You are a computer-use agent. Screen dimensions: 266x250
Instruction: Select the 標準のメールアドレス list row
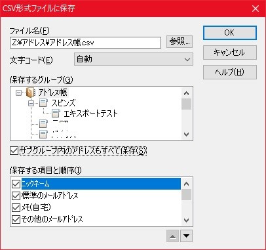pyautogui.click(x=96, y=196)
